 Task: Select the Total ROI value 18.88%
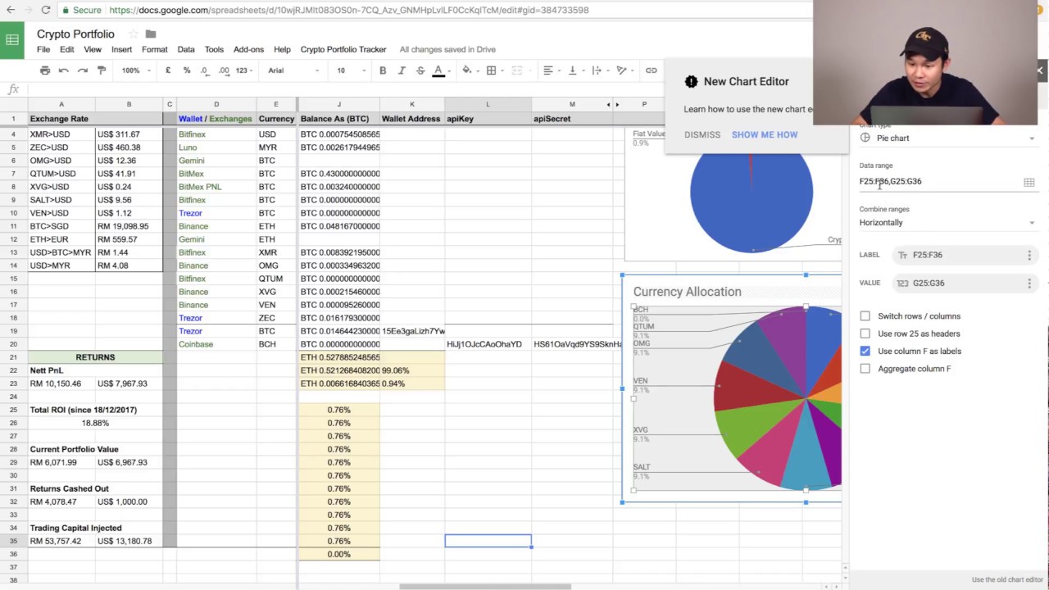tap(95, 423)
